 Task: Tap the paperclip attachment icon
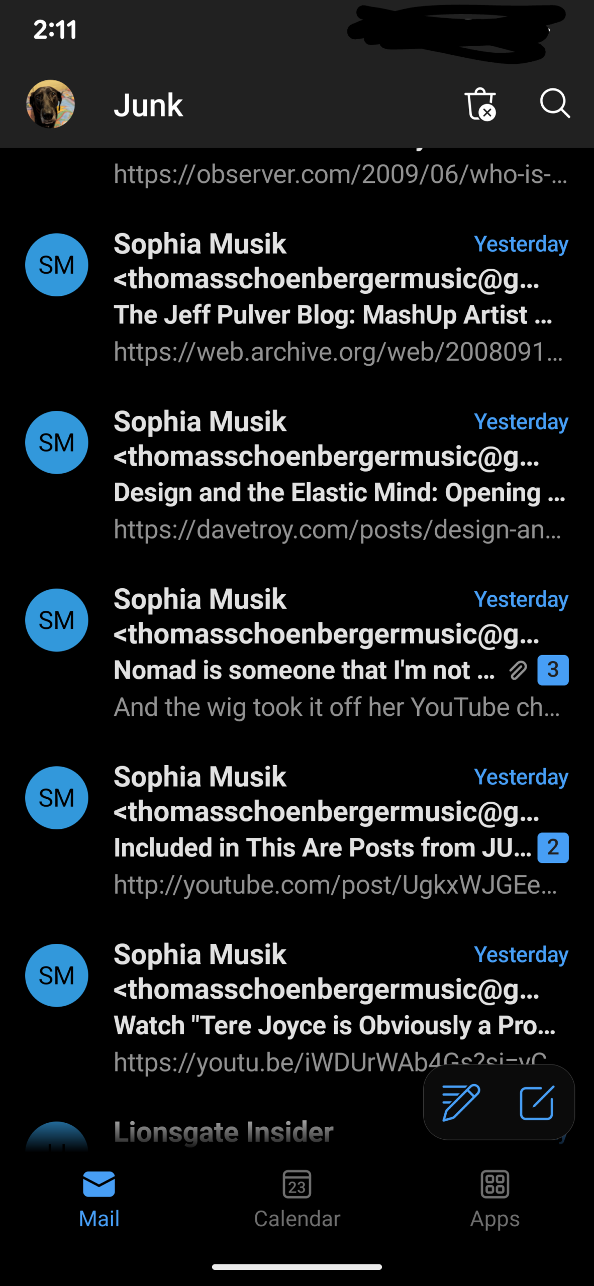coord(518,670)
